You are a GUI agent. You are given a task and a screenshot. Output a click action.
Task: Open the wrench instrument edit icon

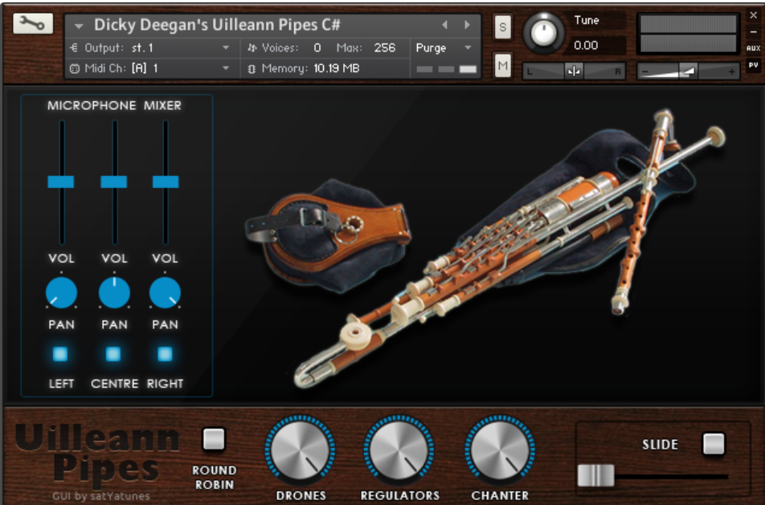(x=33, y=23)
